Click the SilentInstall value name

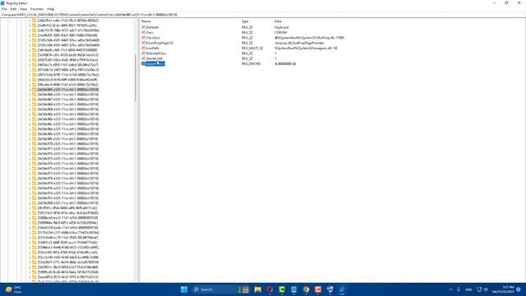[155, 58]
